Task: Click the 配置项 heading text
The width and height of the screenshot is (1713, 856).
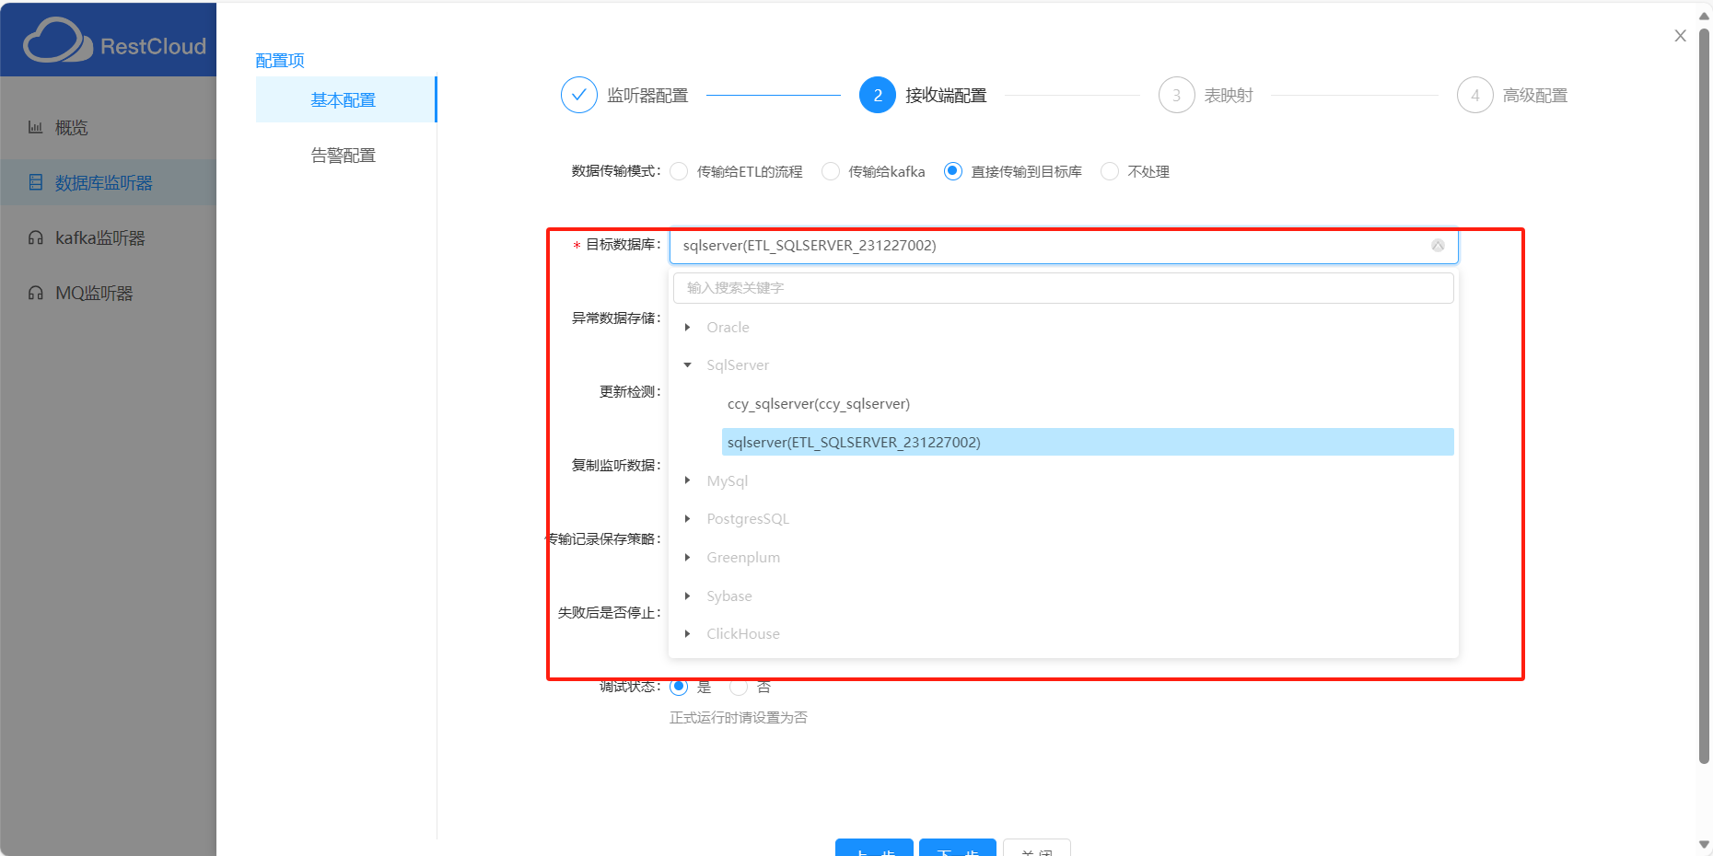Action: (280, 61)
